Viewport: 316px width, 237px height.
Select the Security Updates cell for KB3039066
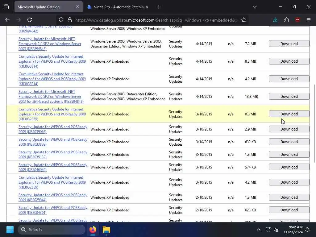[x=176, y=129]
